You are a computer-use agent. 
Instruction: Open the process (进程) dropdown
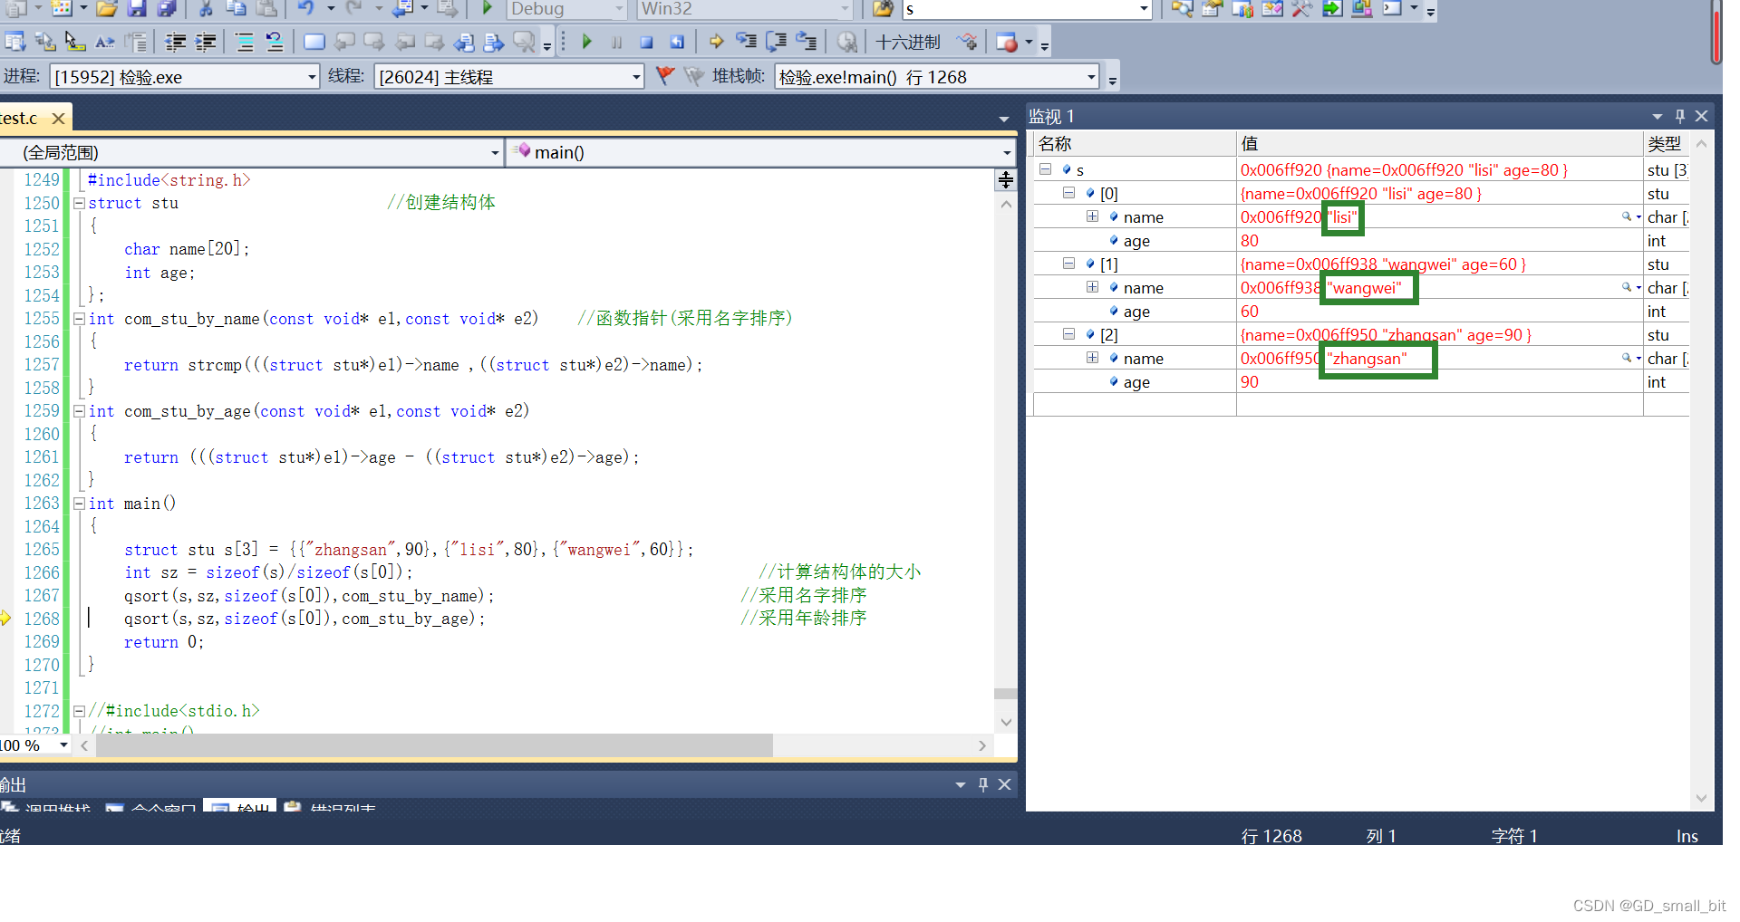click(312, 77)
